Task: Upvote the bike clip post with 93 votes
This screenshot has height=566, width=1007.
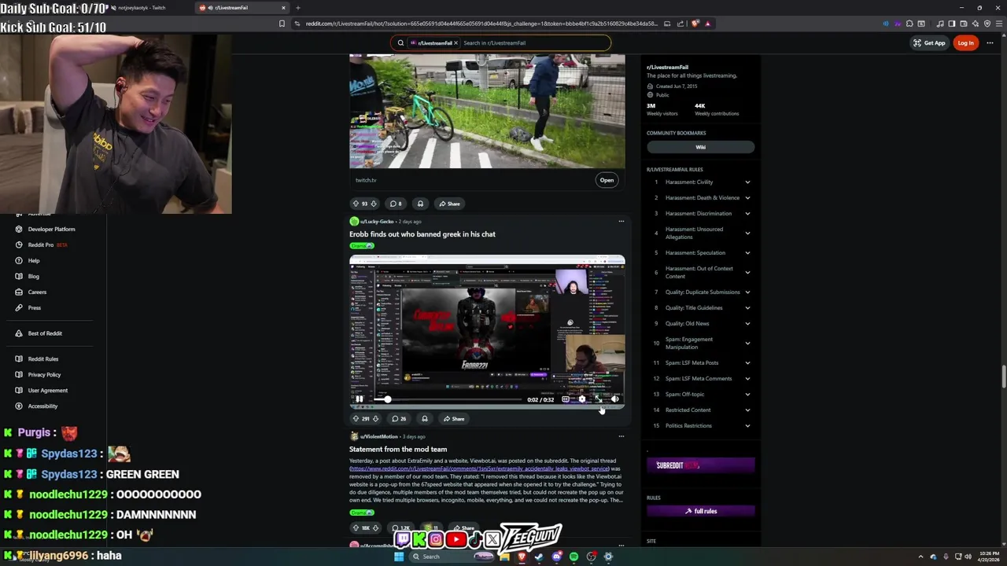Action: click(356, 204)
